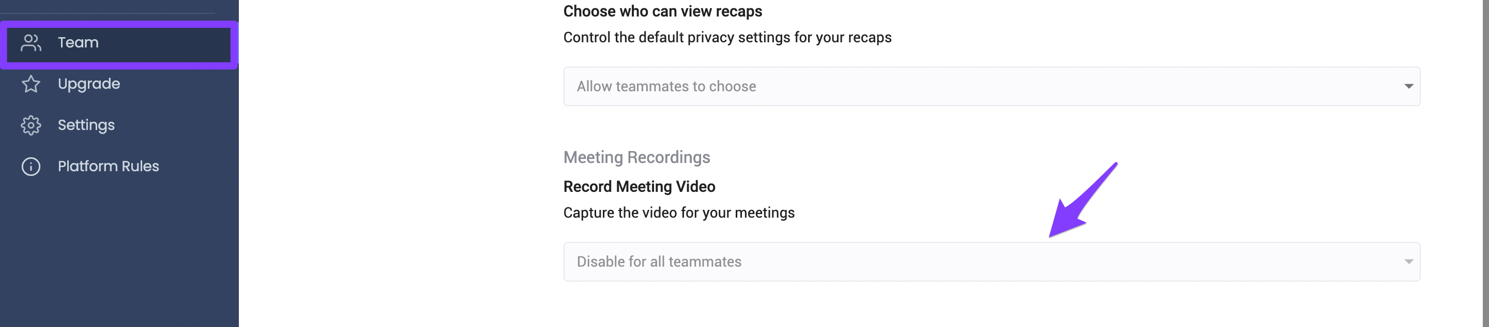Click the 'Record Meeting Video' label
This screenshot has height=327, width=1489.
click(640, 187)
